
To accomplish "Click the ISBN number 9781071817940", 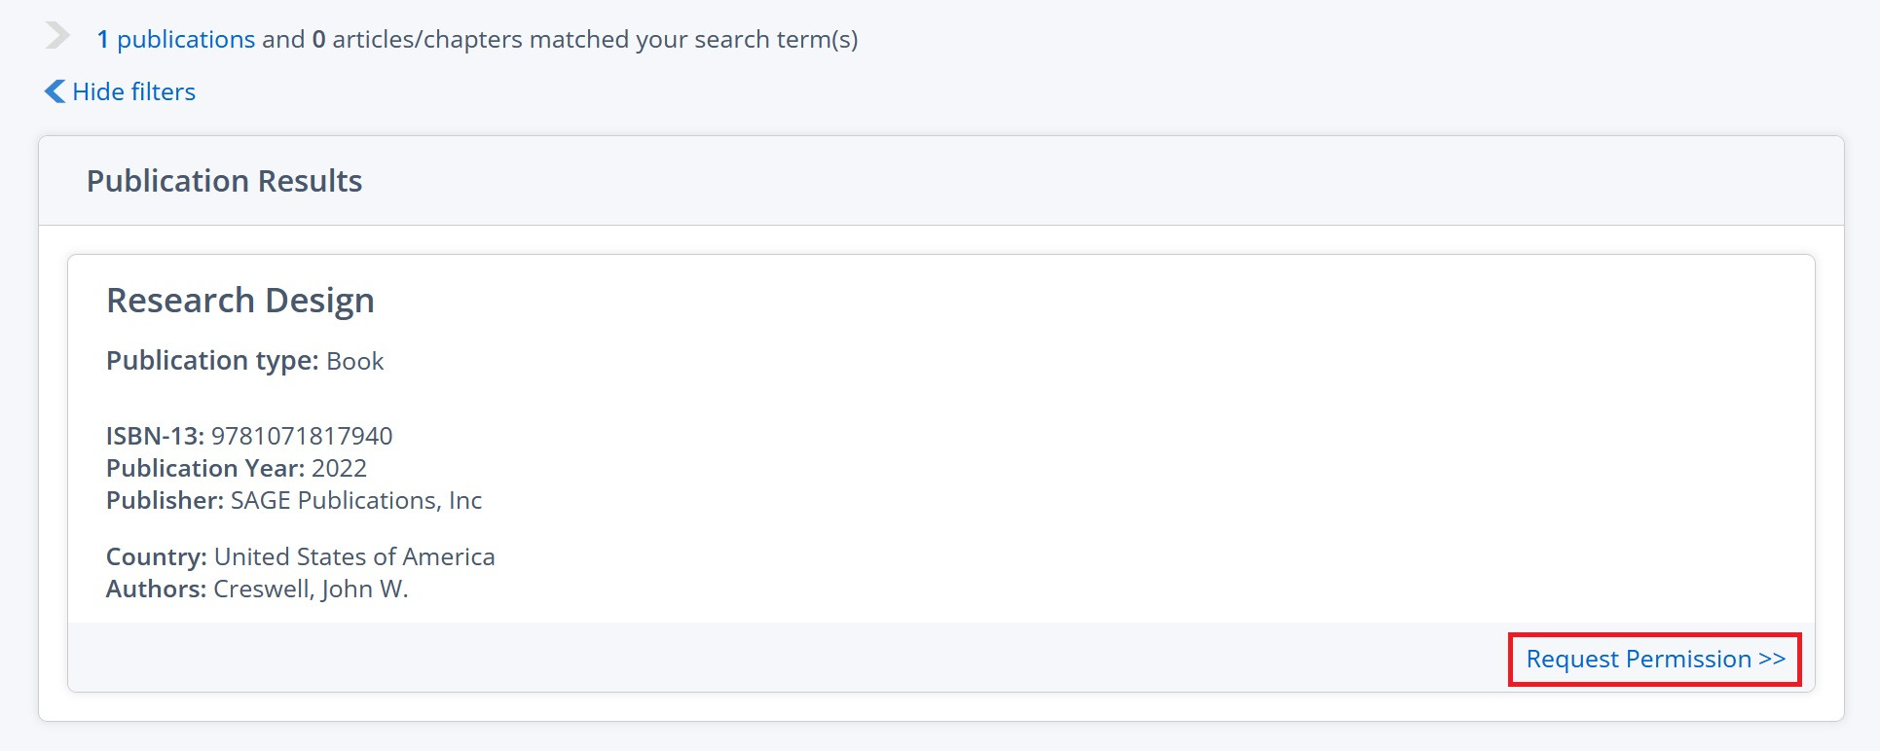I will point(302,436).
